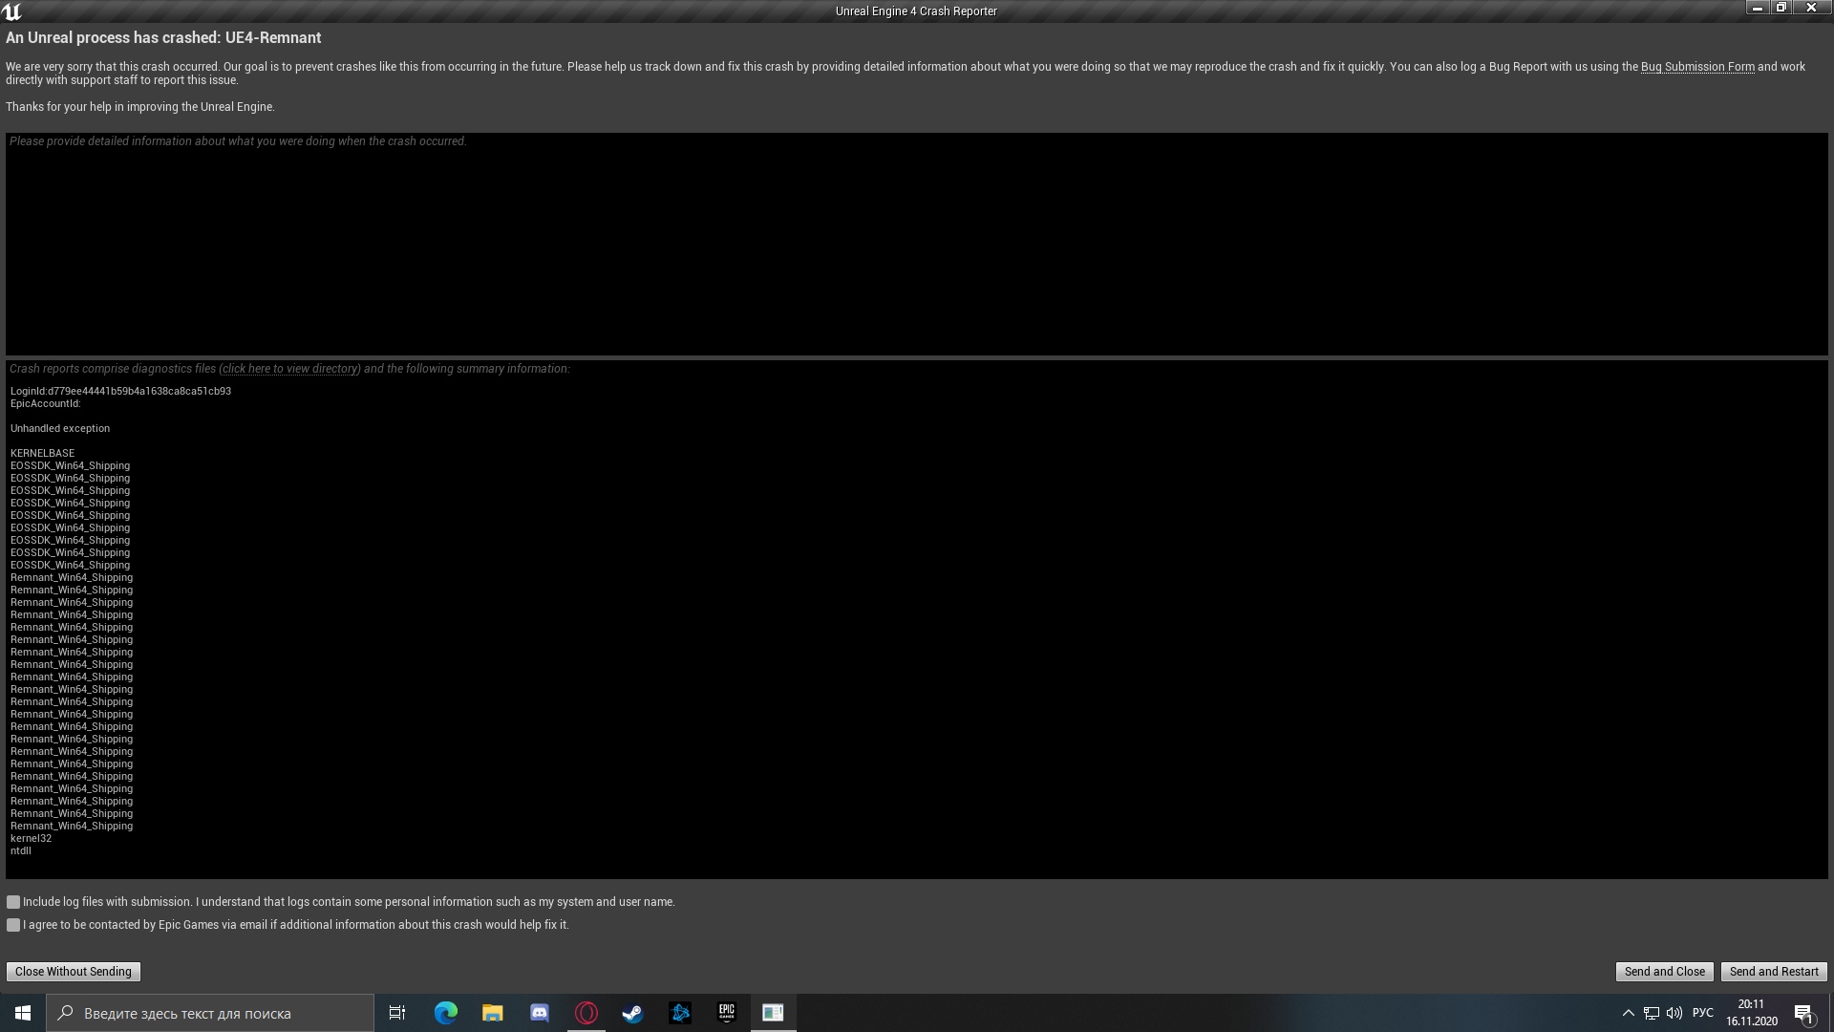This screenshot has width=1834, height=1032.
Task: Select the Crash Reporter taskbar icon
Action: pos(773,1013)
